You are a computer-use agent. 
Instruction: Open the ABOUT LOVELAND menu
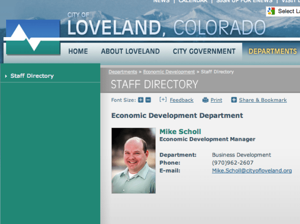tap(130, 51)
